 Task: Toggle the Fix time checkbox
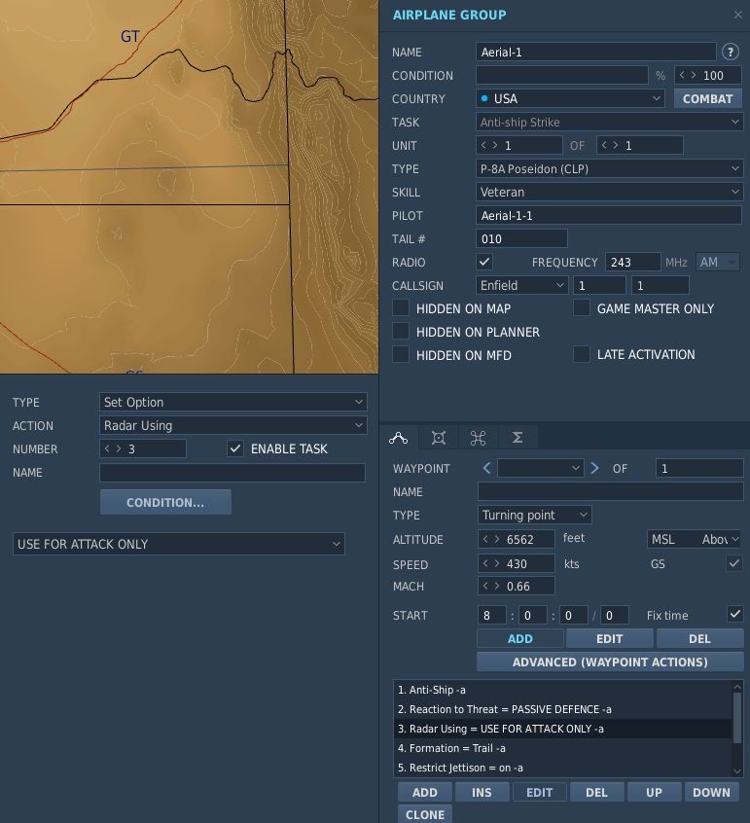(734, 614)
